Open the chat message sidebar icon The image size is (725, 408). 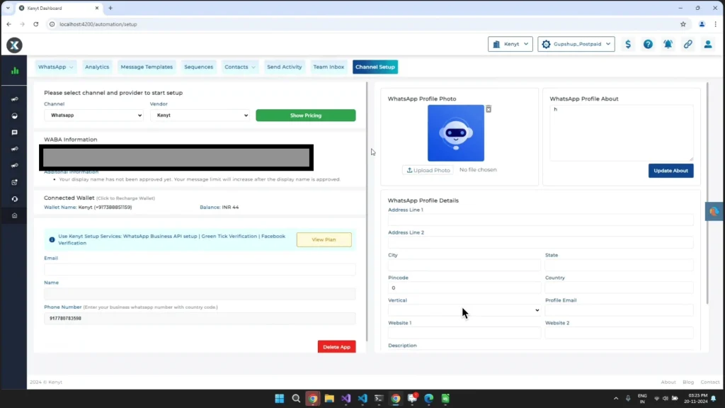click(x=14, y=132)
